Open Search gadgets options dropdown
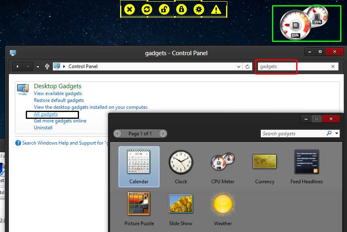This screenshot has height=232, width=347. pos(337,133)
